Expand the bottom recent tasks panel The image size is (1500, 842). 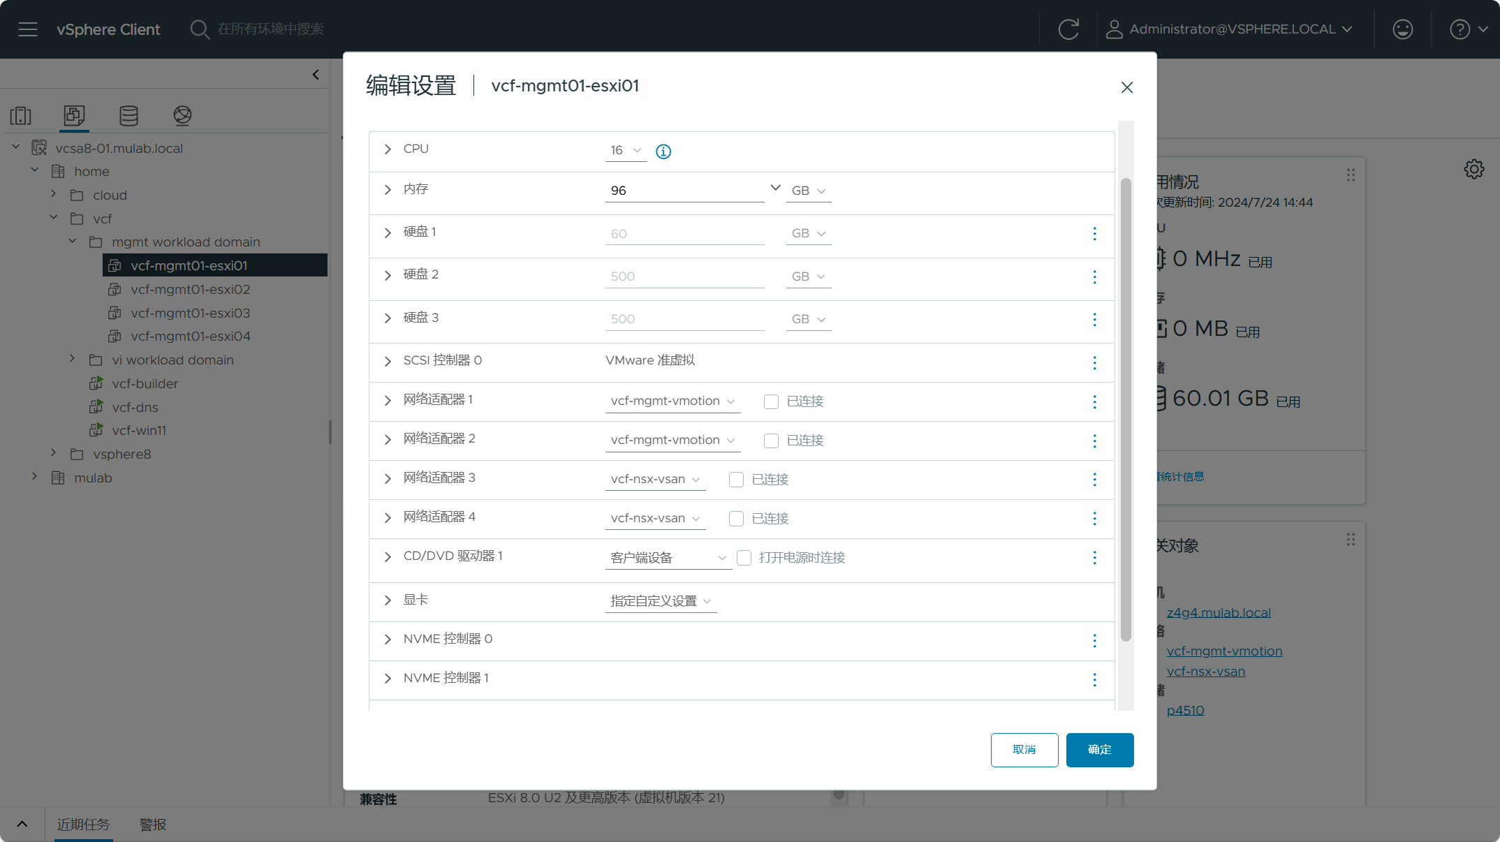[x=22, y=825]
